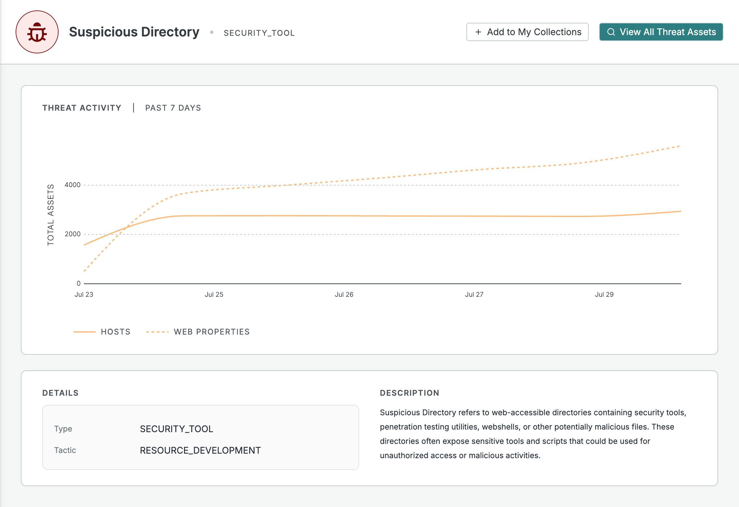Screen dimensions: 739x507
Task: Click the Jul 29 axis label
Action: (604, 294)
